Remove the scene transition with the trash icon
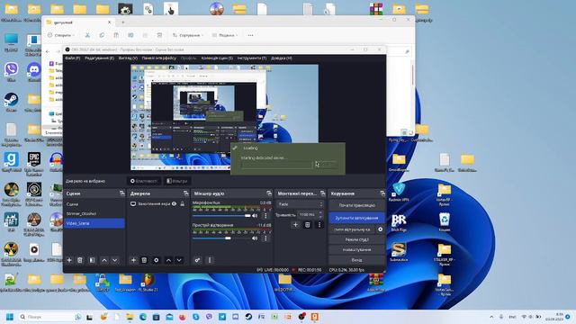Screen dimensions: 576x324 pyautogui.click(x=308, y=224)
